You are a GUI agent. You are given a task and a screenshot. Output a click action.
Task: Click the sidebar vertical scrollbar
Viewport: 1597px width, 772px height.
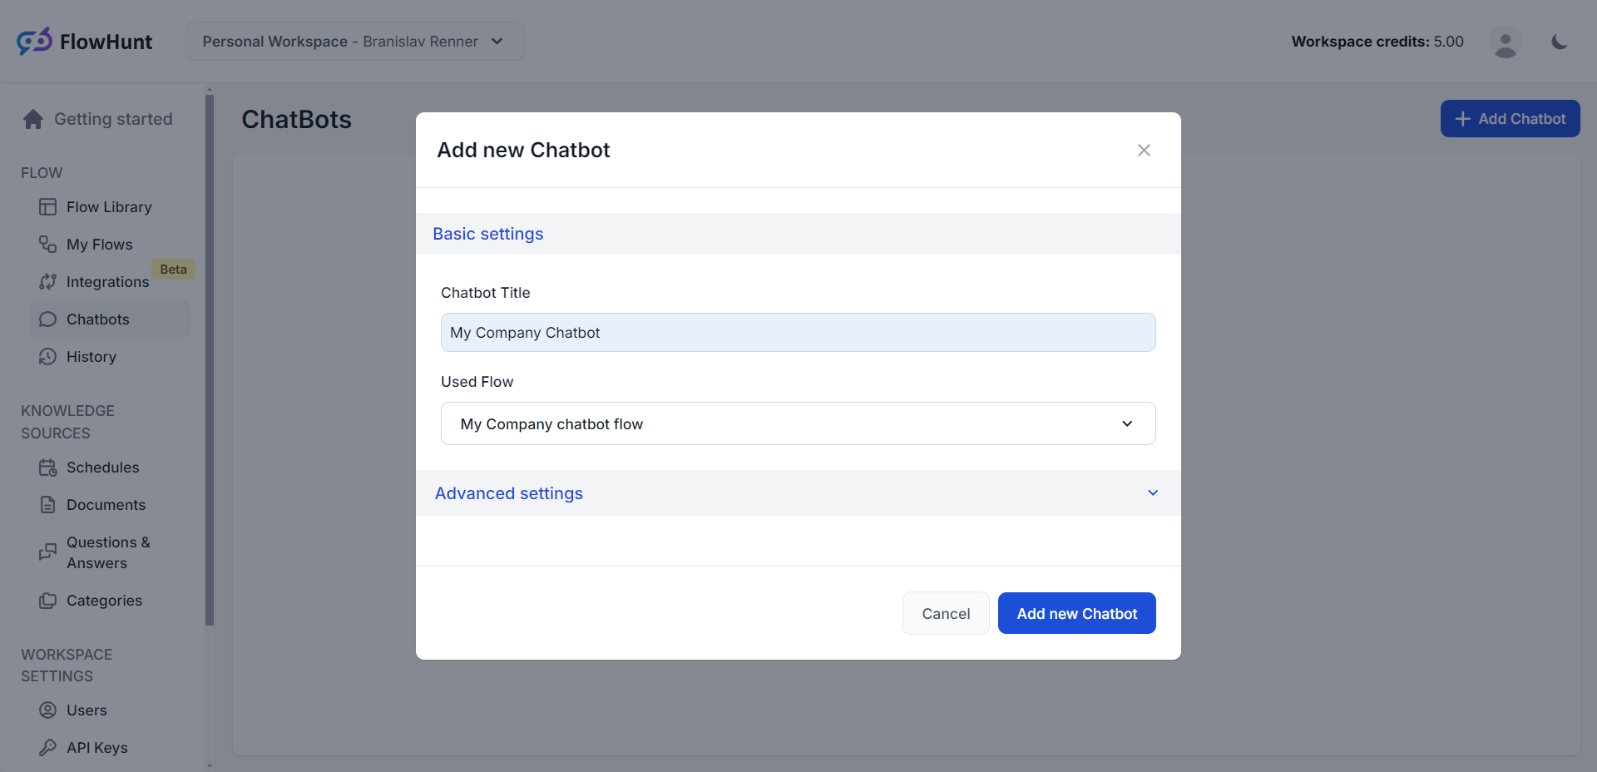pos(210,358)
